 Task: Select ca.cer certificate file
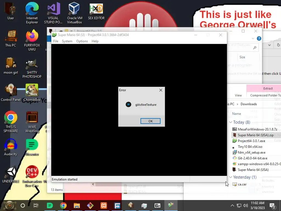239,184
